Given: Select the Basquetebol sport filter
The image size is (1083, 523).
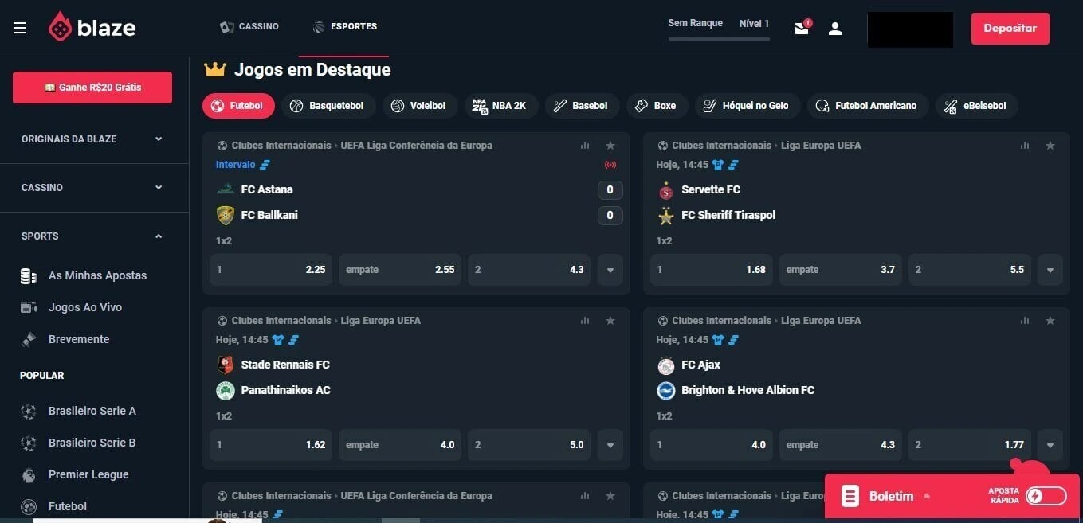Looking at the screenshot, I should 327,106.
